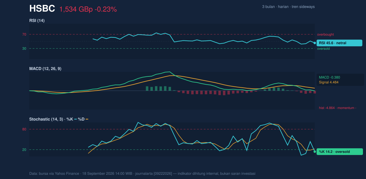Click the Stochastic axis value 80
This screenshot has height=179, width=366.
click(x=24, y=129)
